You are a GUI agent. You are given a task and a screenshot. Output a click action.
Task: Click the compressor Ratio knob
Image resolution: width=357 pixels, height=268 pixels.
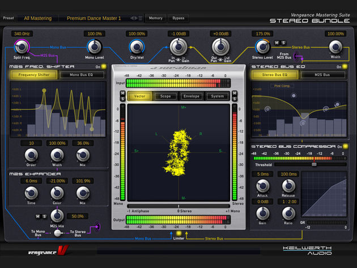[x=288, y=214]
